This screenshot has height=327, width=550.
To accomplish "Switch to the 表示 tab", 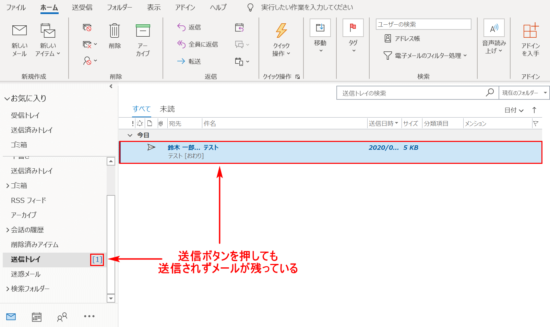I will point(154,7).
